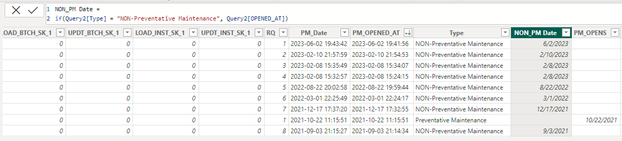Click PM_OPENED_AT cell 2022-03-01 22:24:17
622x141 pixels.
click(382, 98)
